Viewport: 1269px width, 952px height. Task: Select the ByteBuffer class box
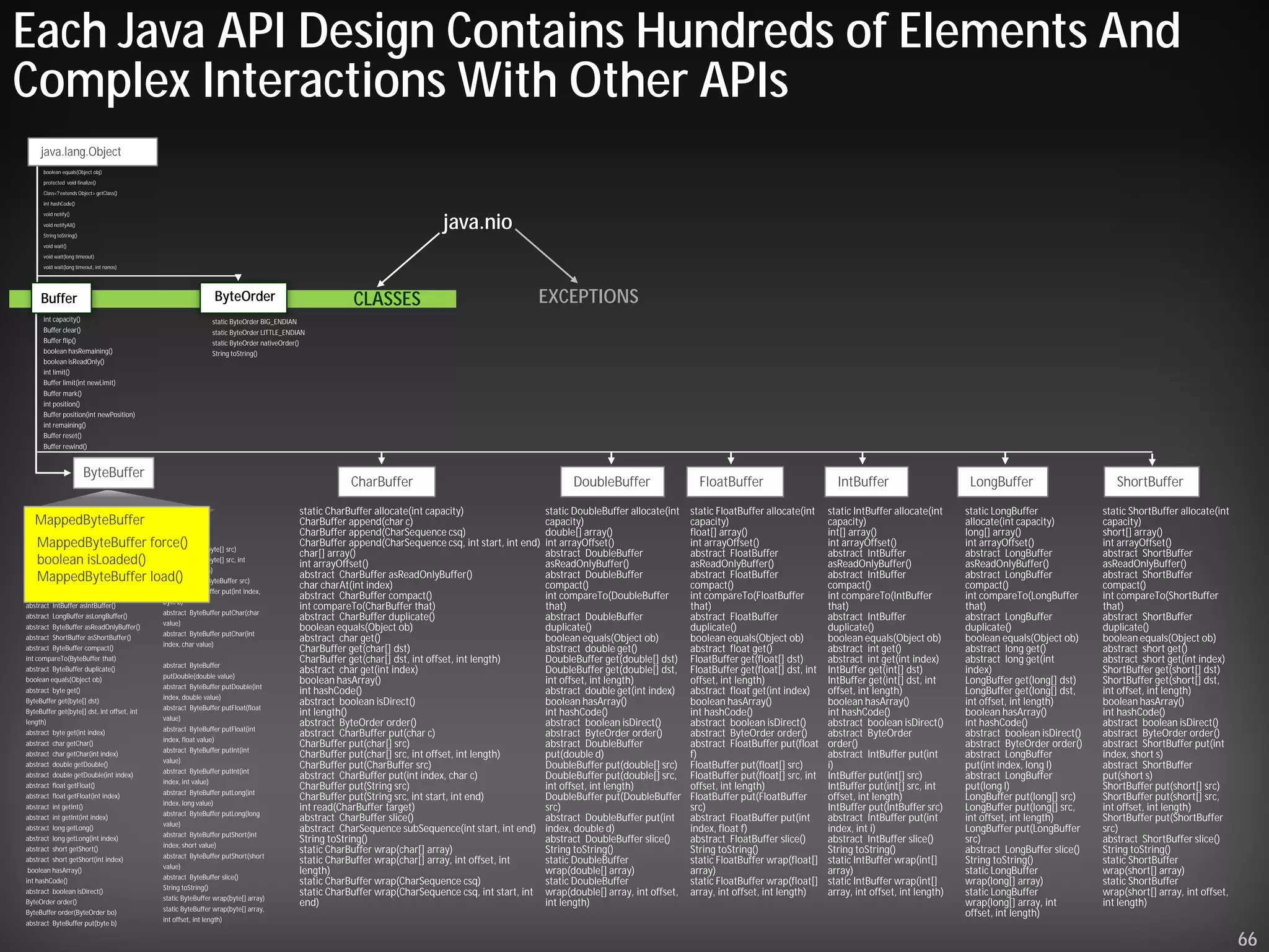click(x=113, y=473)
